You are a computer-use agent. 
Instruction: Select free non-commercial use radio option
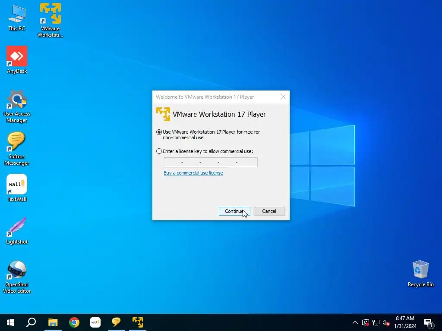pyautogui.click(x=159, y=132)
